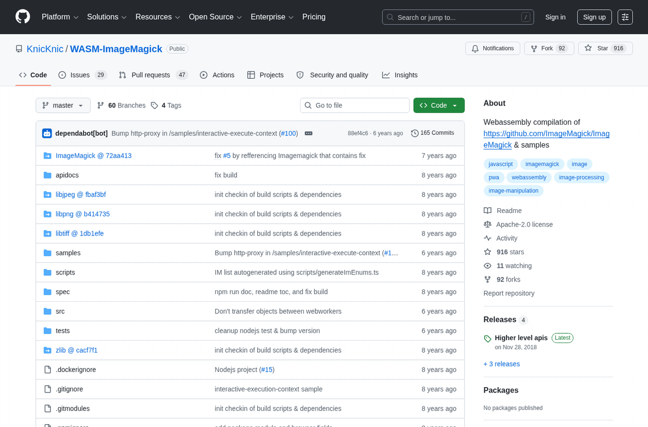Open the Projects tab
This screenshot has height=427, width=648.
point(265,75)
